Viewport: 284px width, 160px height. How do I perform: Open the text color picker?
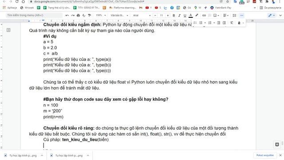190,16
